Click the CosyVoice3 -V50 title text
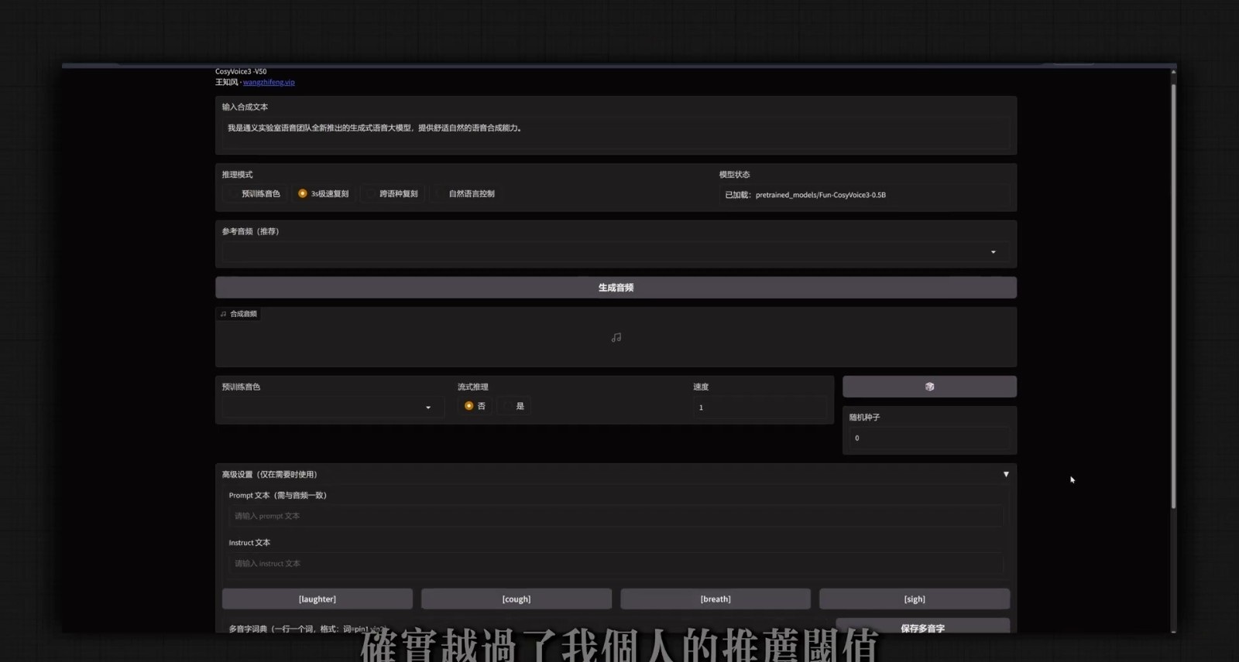Image resolution: width=1239 pixels, height=662 pixels. tap(241, 71)
